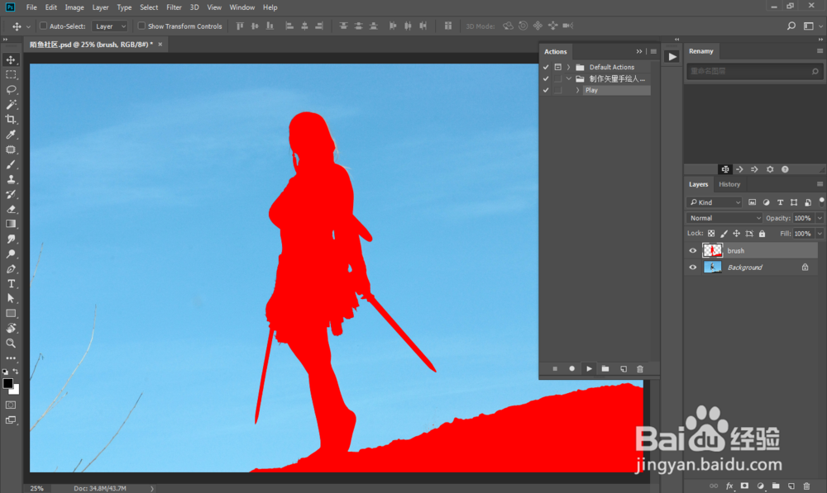Open the Opacity slider dropdown arrow
The height and width of the screenshot is (493, 827).
point(820,218)
